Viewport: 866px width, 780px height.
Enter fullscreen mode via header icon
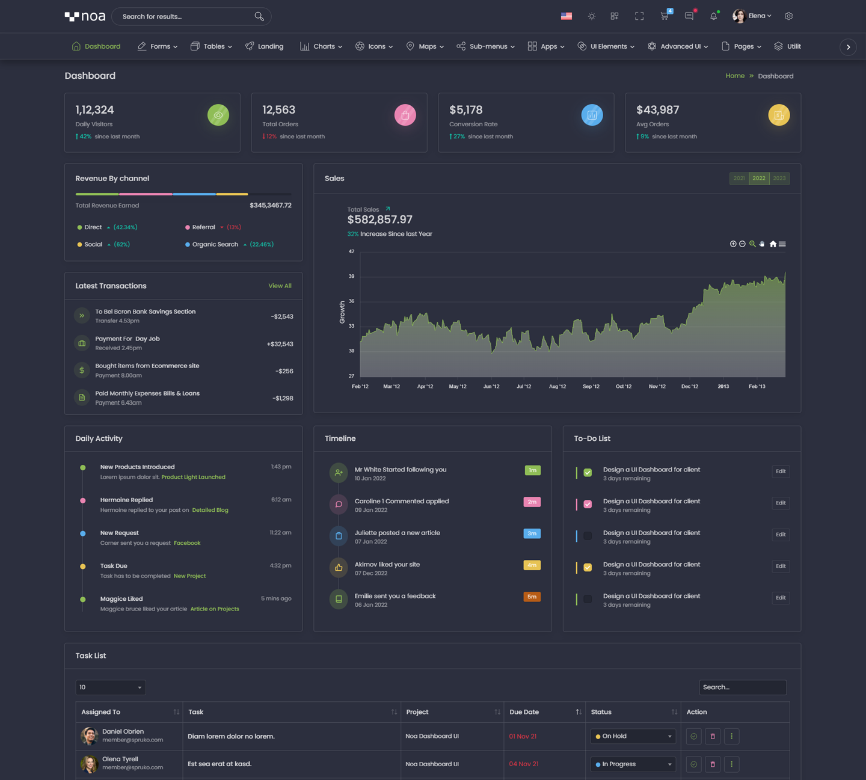tap(639, 16)
